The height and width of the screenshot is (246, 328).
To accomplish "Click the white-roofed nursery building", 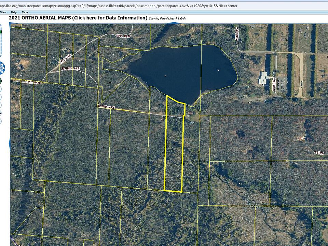I will coord(263,78).
